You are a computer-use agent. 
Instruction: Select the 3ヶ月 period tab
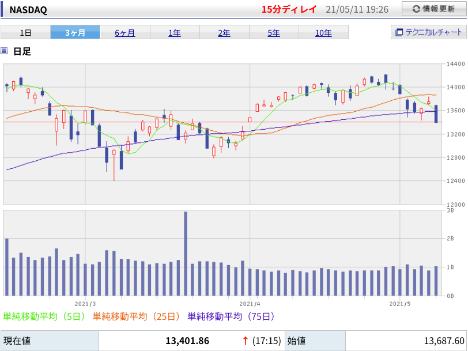pyautogui.click(x=75, y=32)
